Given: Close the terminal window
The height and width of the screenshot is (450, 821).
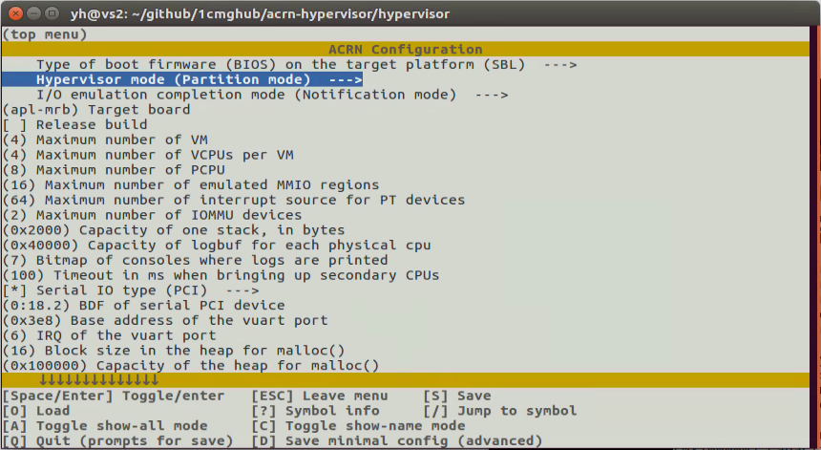Looking at the screenshot, I should [x=15, y=13].
